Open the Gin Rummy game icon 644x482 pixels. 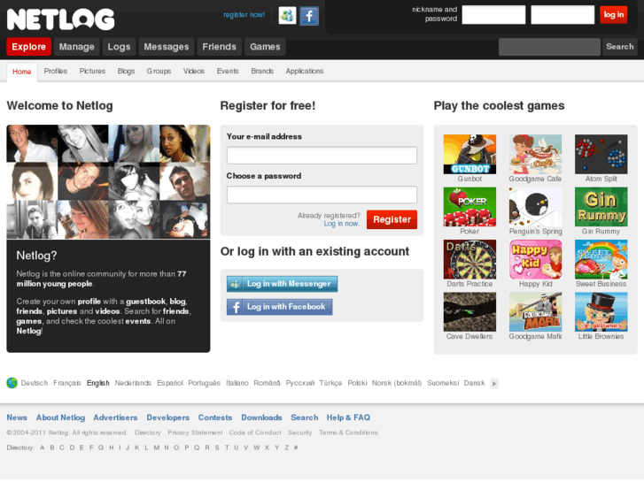pyautogui.click(x=601, y=207)
